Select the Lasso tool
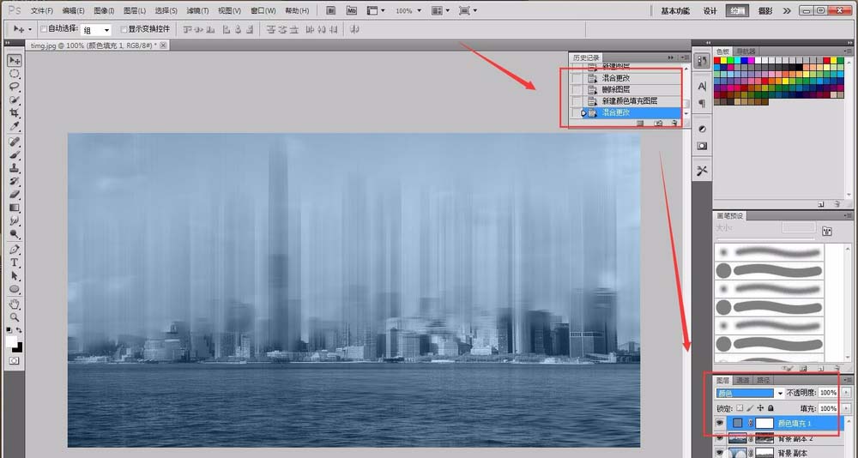The height and width of the screenshot is (458, 858). (15, 87)
